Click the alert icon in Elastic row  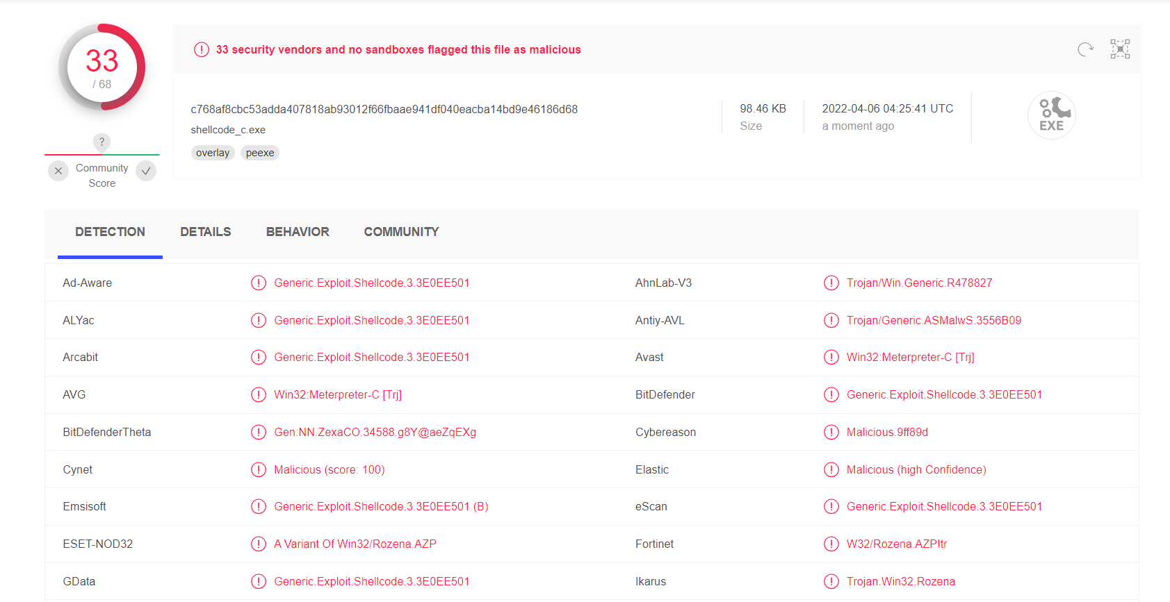831,469
